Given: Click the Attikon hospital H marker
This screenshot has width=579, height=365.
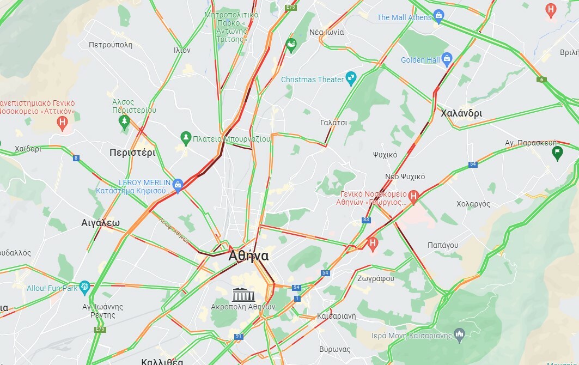Looking at the screenshot, I should tap(63, 123).
